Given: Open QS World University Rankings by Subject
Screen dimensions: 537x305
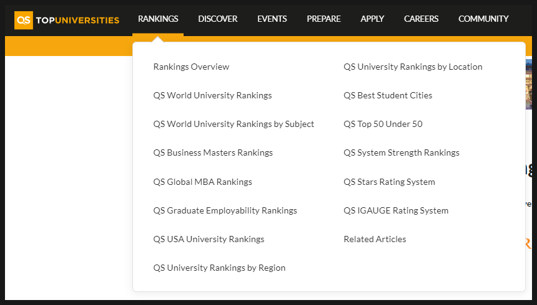Looking at the screenshot, I should click(x=234, y=124).
